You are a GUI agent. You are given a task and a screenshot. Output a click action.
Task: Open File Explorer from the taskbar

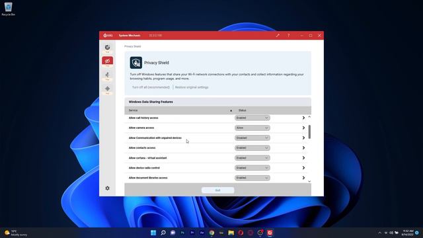(231, 233)
